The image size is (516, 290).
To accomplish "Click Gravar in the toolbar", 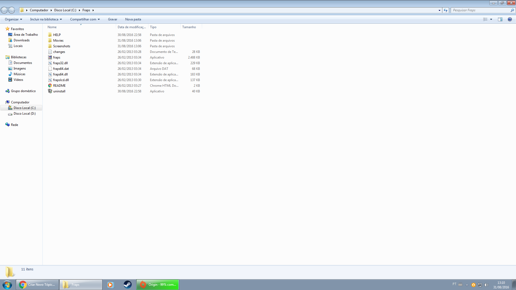I will [x=113, y=19].
